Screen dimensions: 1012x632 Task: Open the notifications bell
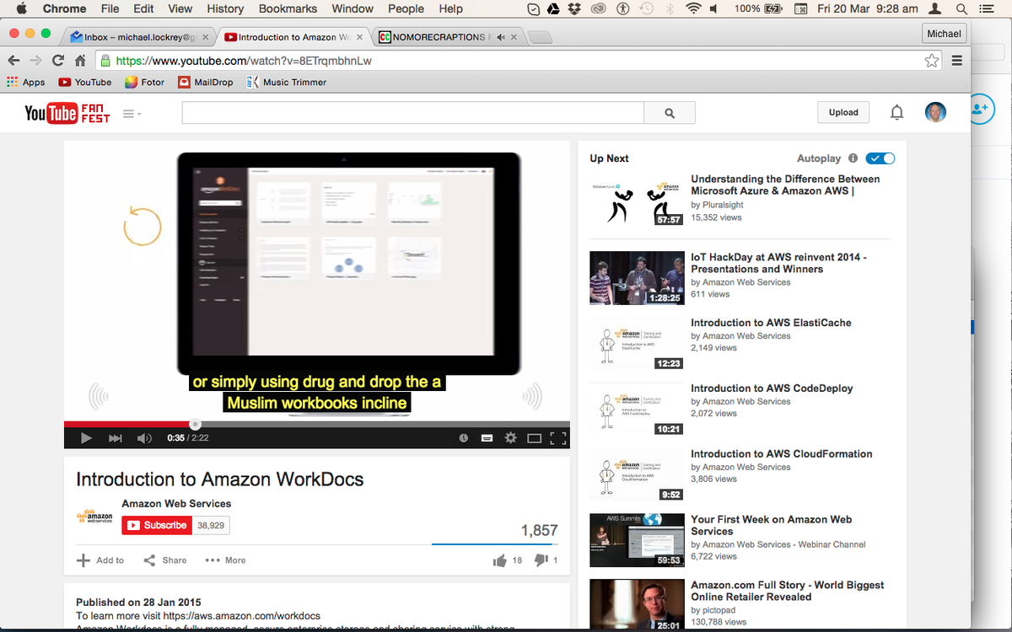click(897, 112)
